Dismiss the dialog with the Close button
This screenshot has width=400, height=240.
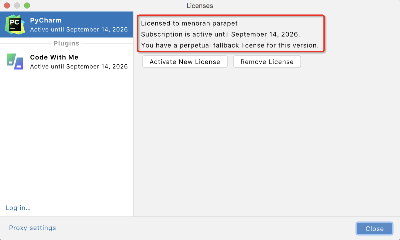pyautogui.click(x=374, y=229)
